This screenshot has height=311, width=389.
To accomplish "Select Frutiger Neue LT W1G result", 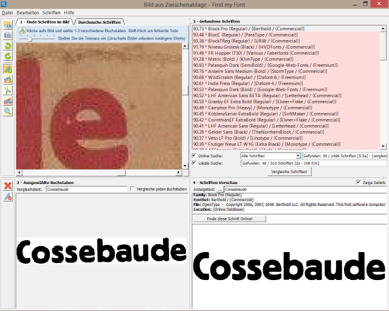I will tap(286, 144).
